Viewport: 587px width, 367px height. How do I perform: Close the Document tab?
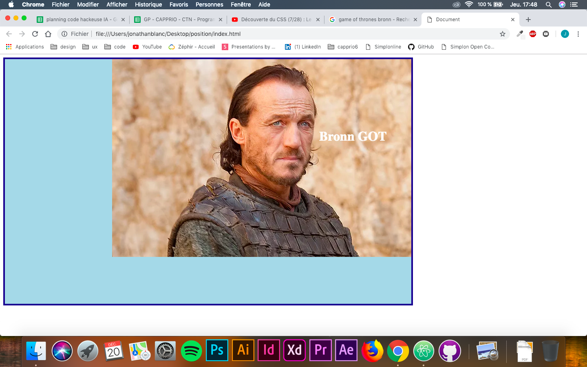pyautogui.click(x=513, y=20)
